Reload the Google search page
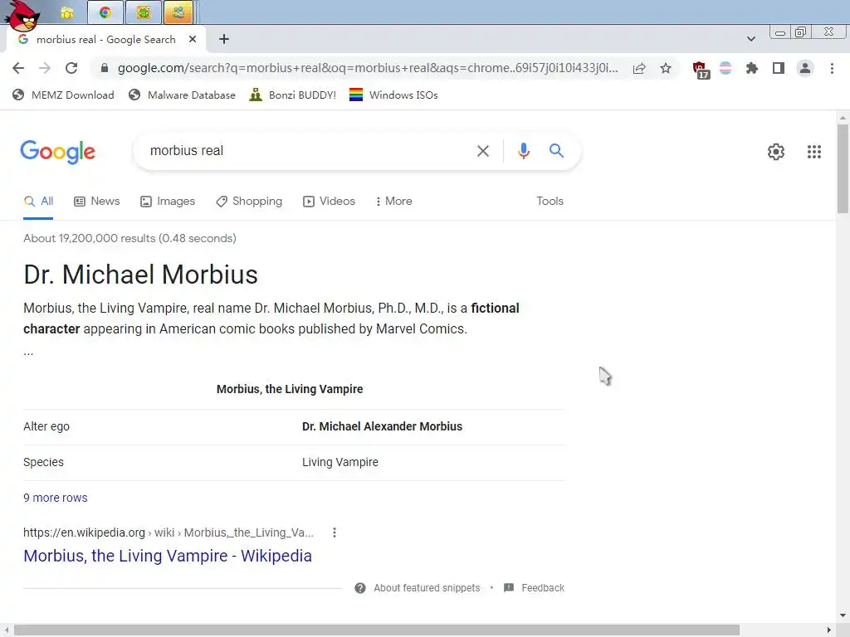Viewport: 850px width, 637px height. click(71, 68)
